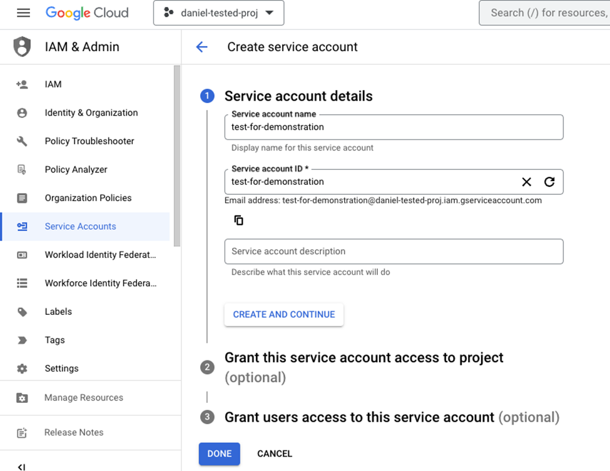
Task: Expand step 2 Grant access to project
Action: [x=363, y=367]
